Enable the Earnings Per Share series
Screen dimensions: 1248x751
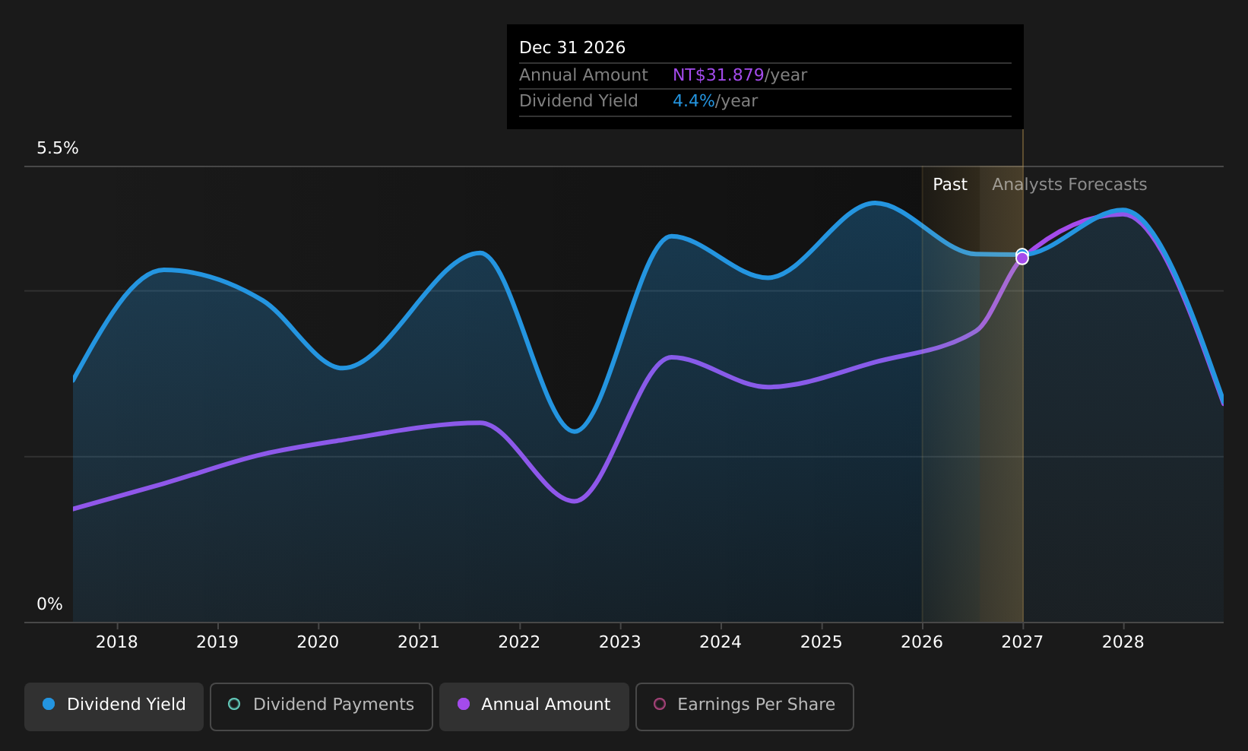pos(745,706)
